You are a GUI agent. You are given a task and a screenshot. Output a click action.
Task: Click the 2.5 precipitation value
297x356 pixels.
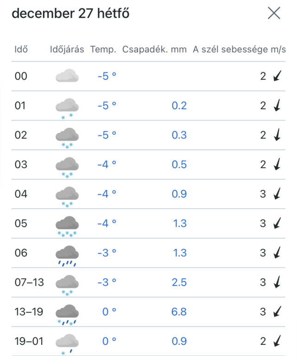click(179, 282)
